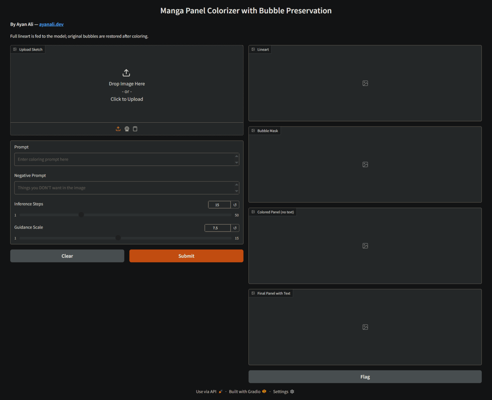Click the Final Panel image placeholder icon
Screen dimensions: 492x400
click(x=365, y=327)
